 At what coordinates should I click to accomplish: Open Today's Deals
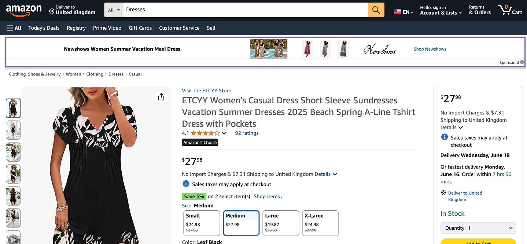coord(44,28)
